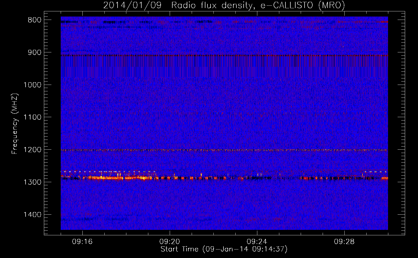The image size is (418, 258).
Task: Click the dotted white interference line near 1270 MHz
Action: click(x=108, y=171)
